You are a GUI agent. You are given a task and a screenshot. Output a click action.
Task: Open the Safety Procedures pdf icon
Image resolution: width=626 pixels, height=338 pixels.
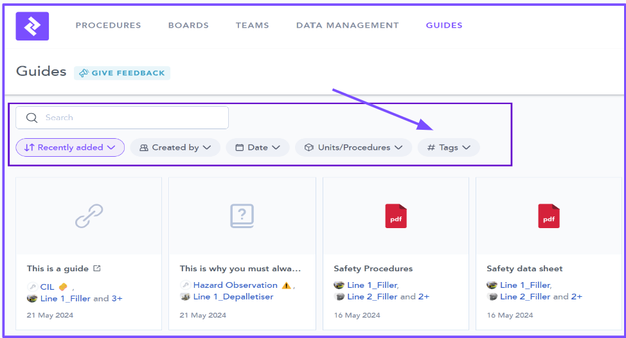[396, 216]
